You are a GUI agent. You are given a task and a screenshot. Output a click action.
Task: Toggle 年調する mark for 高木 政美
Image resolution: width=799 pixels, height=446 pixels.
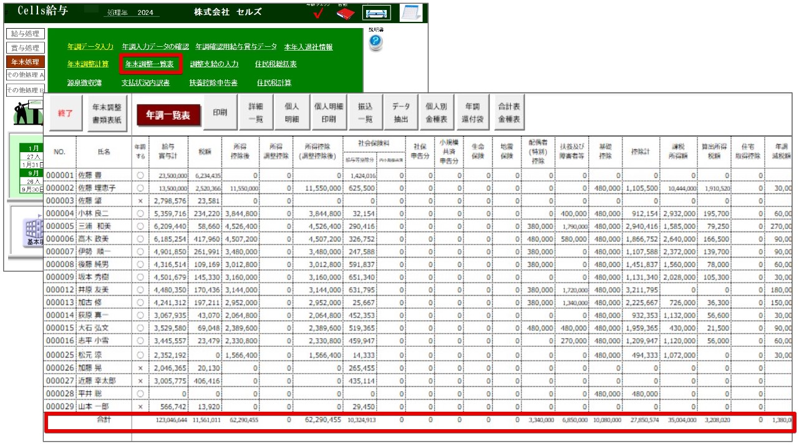pyautogui.click(x=140, y=239)
